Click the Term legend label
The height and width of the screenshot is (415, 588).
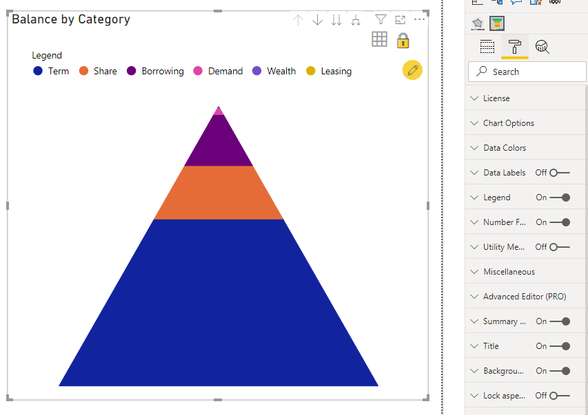tap(59, 71)
